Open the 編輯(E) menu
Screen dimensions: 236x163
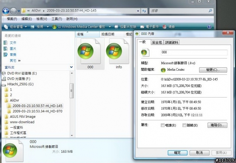click(x=27, y=19)
